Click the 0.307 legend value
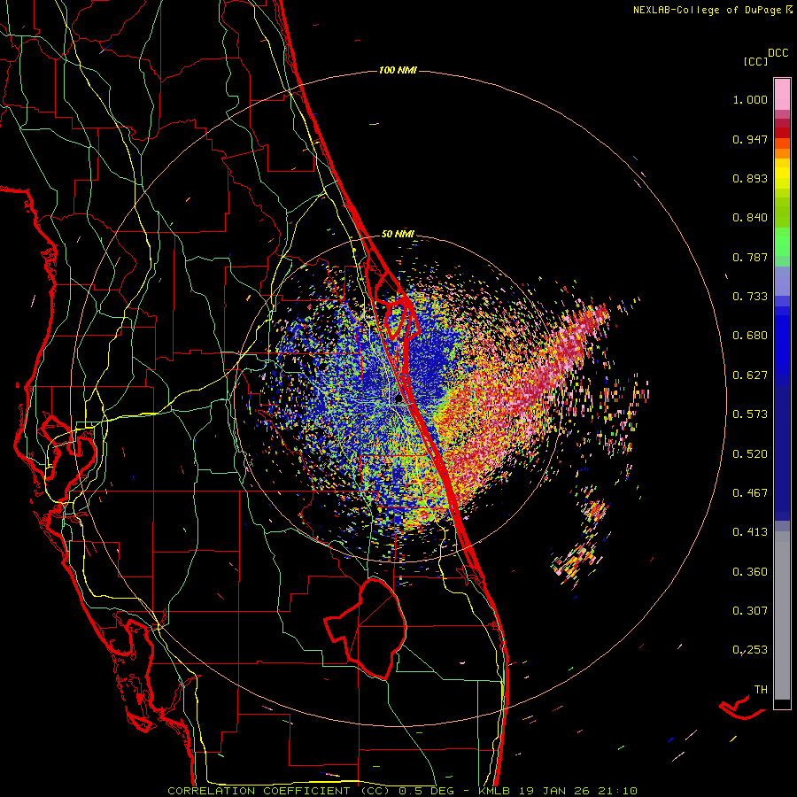797x797 pixels. tap(750, 610)
